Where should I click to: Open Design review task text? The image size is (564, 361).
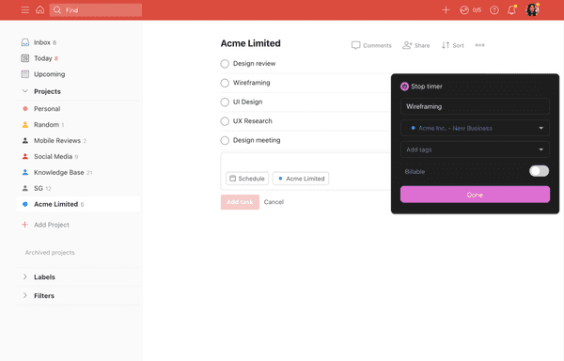pos(254,64)
